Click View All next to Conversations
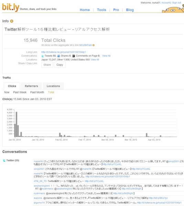This screenshot has height=206, width=184. pos(106,56)
